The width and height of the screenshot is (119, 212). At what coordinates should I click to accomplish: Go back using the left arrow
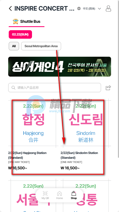point(10,8)
